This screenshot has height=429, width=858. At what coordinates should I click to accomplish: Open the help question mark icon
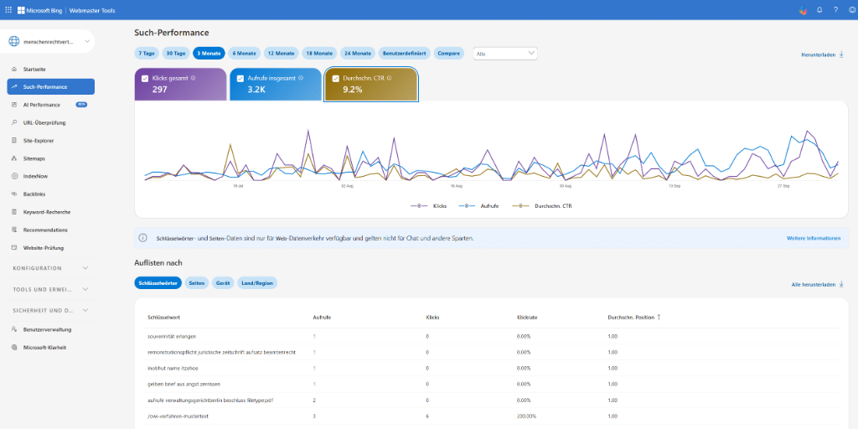[x=835, y=10]
